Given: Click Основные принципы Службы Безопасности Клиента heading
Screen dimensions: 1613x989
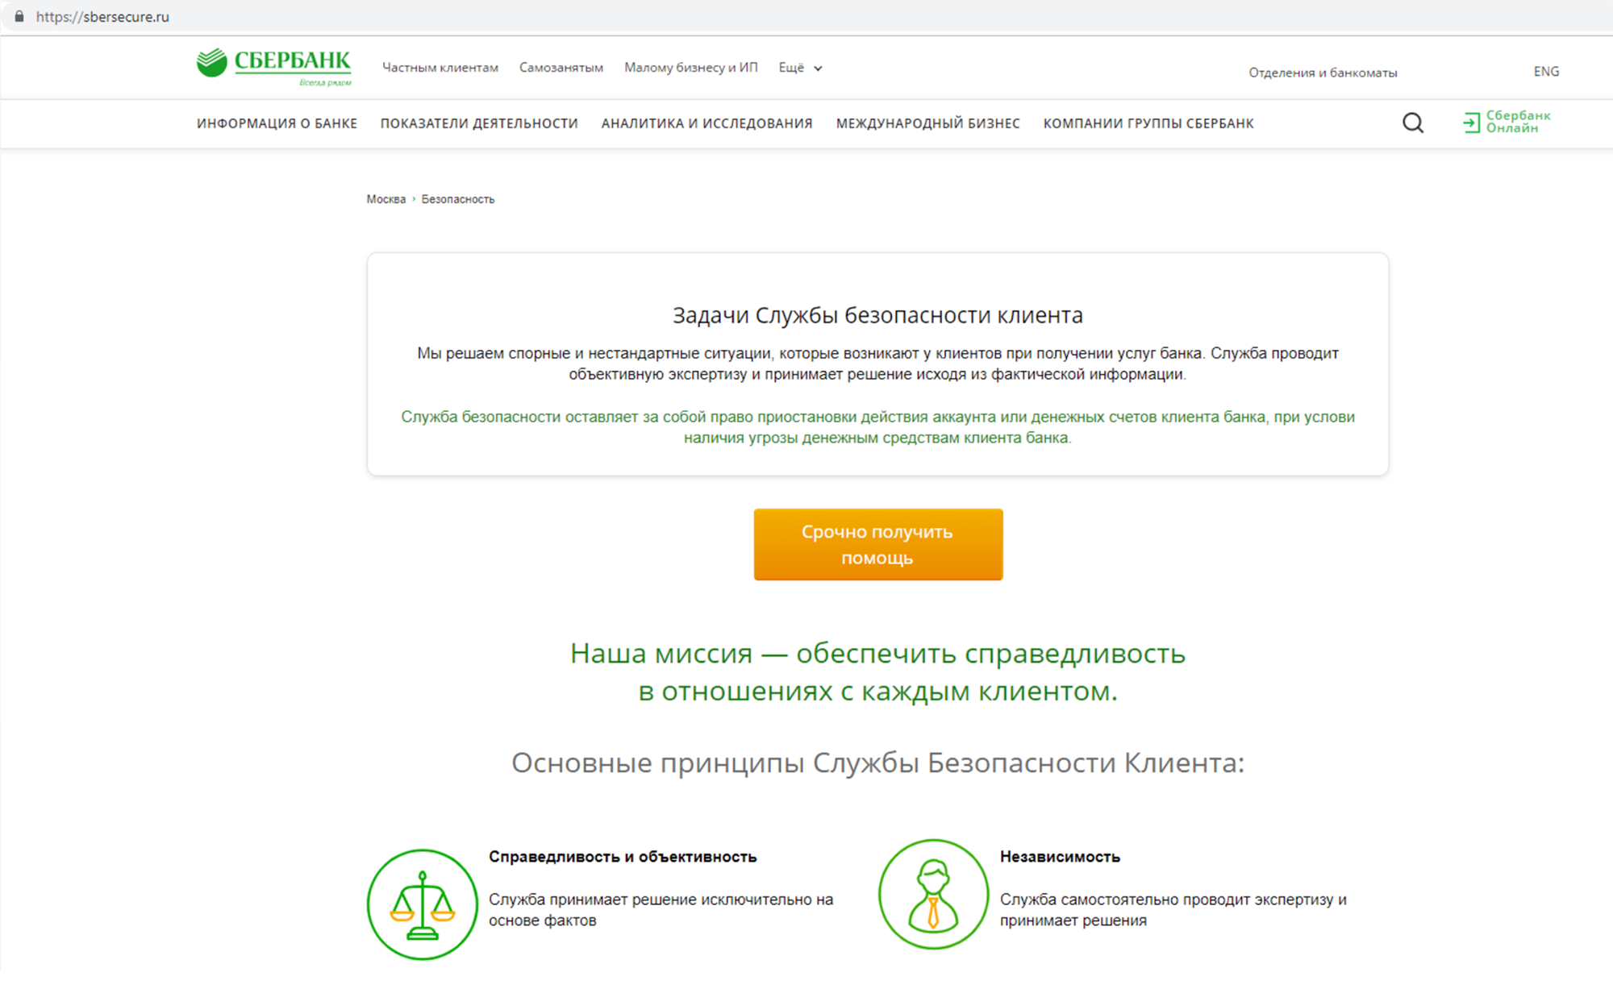Looking at the screenshot, I should tap(877, 763).
